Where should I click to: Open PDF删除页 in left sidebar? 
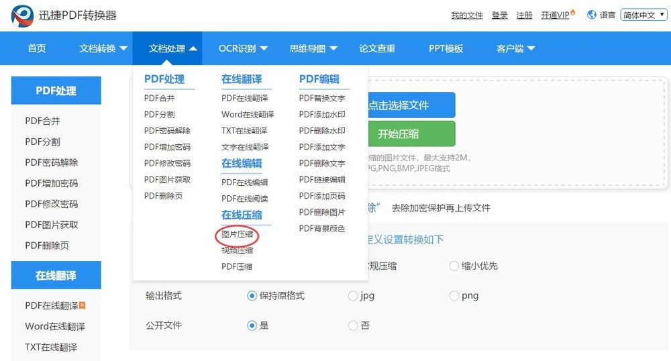pos(47,246)
